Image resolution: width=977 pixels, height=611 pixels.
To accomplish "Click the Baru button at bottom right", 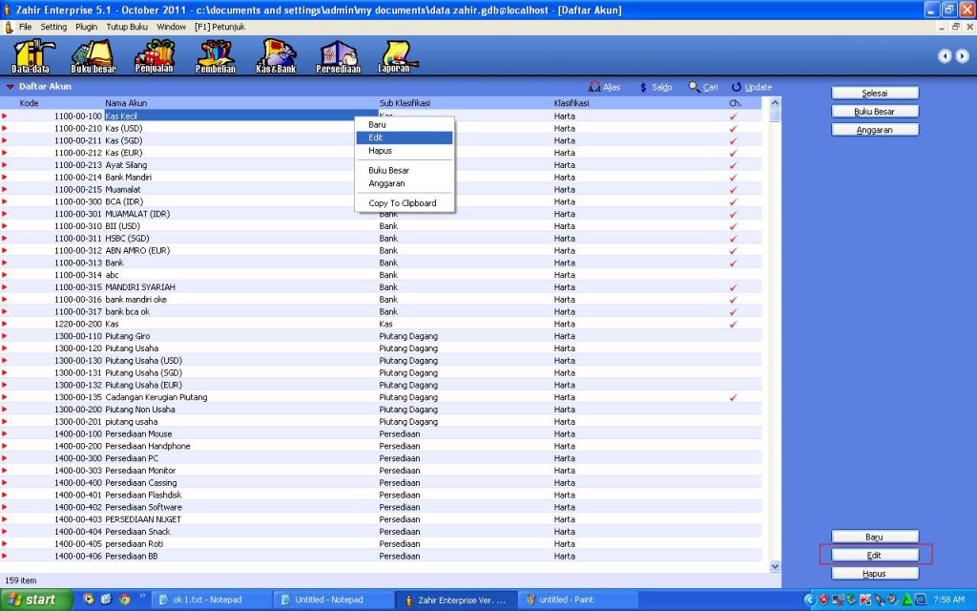I will [x=875, y=537].
